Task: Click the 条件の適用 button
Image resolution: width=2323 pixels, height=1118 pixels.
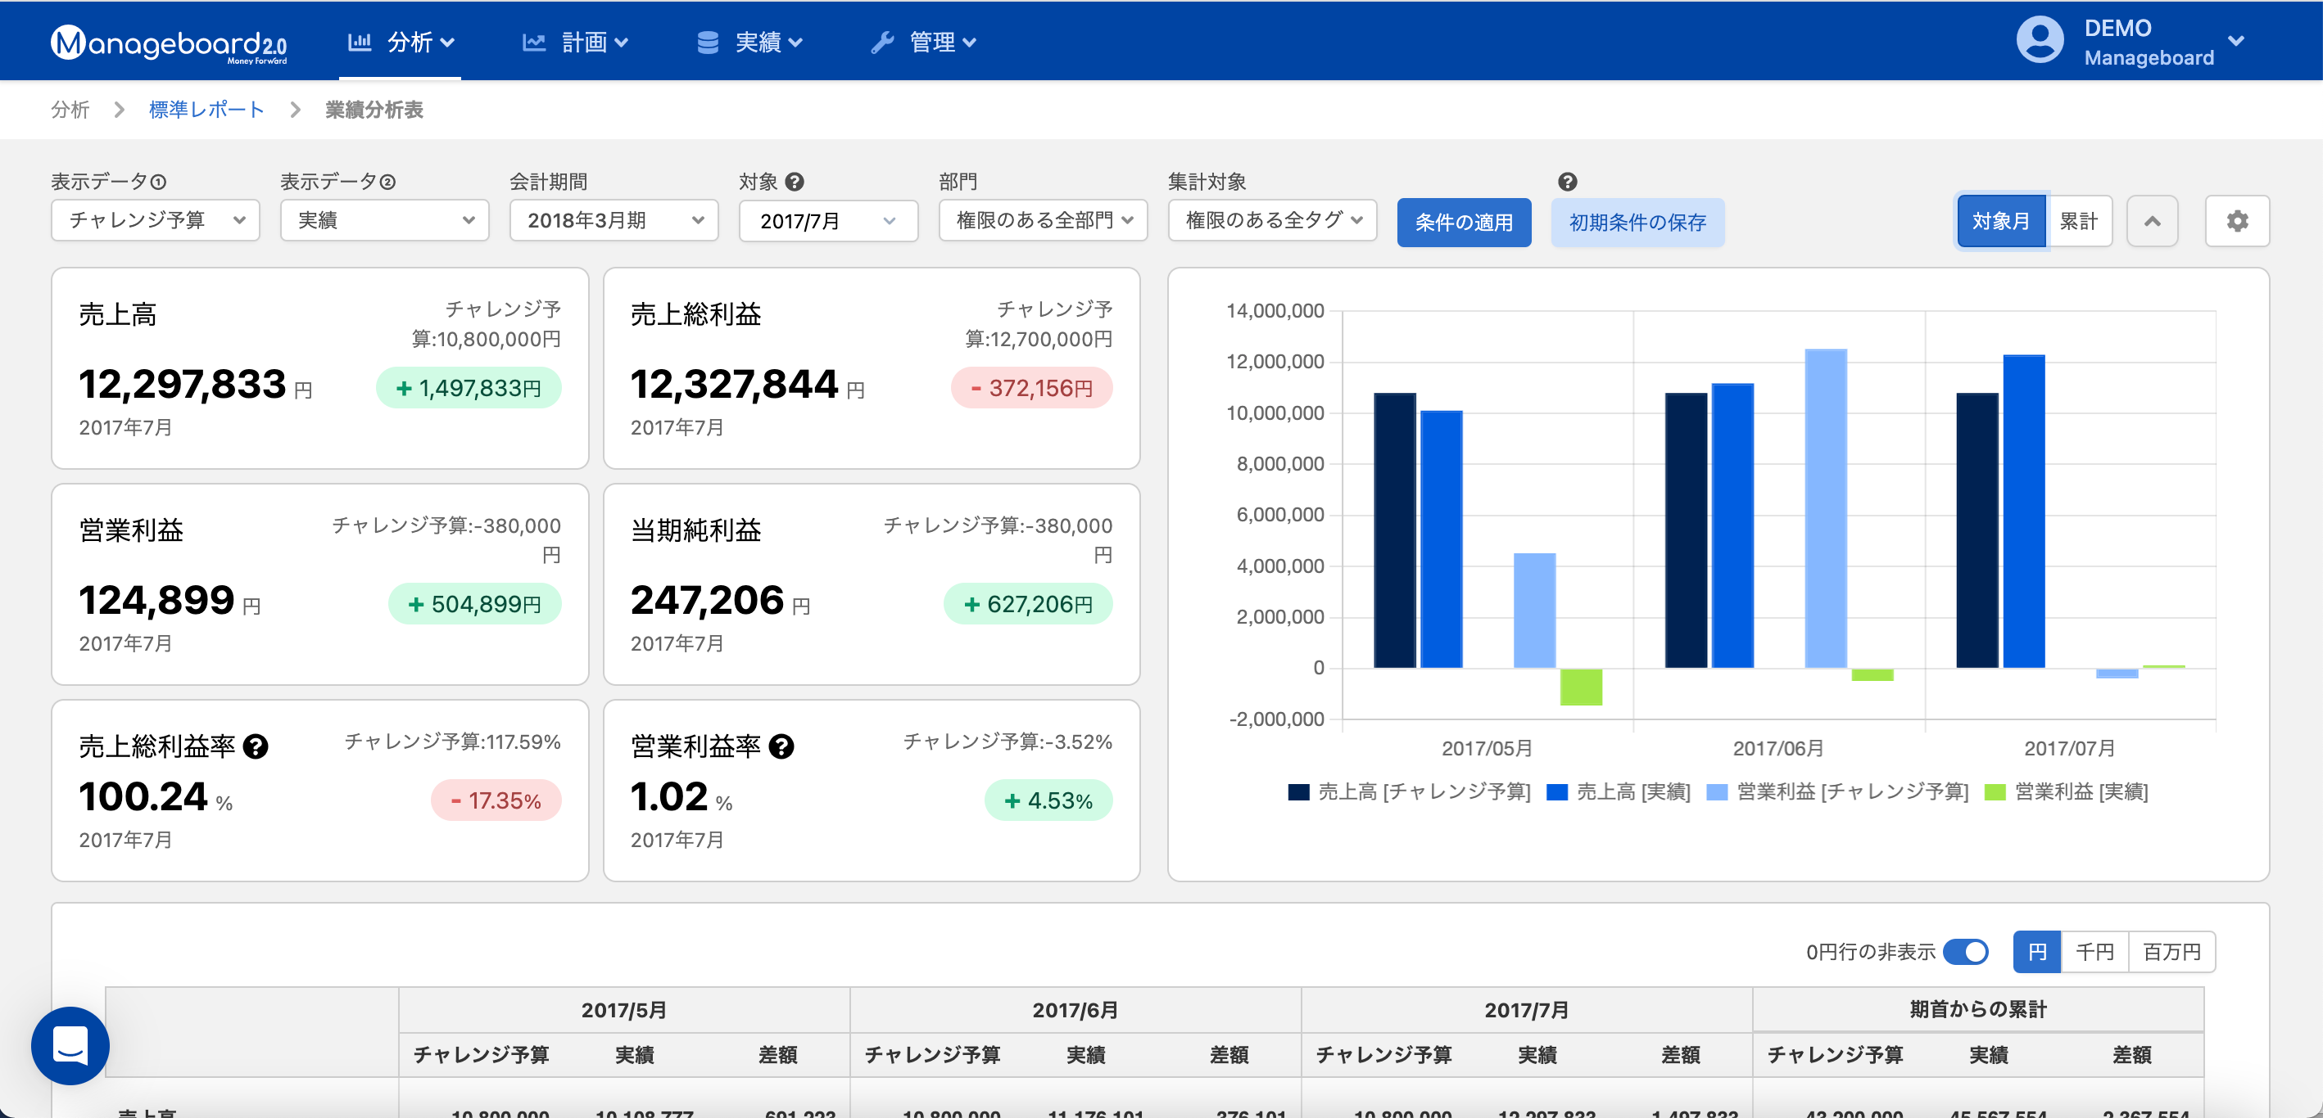Action: (x=1463, y=222)
